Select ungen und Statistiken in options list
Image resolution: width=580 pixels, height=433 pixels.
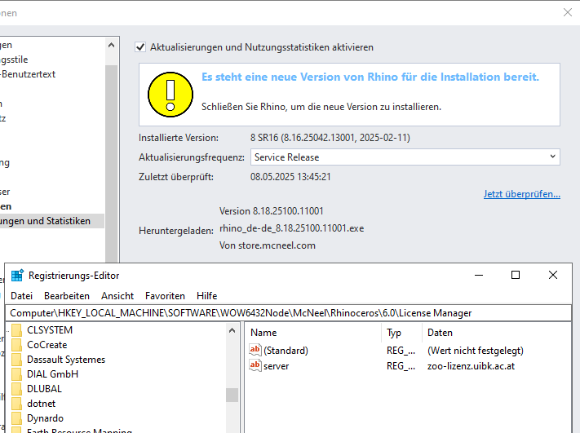click(x=45, y=221)
